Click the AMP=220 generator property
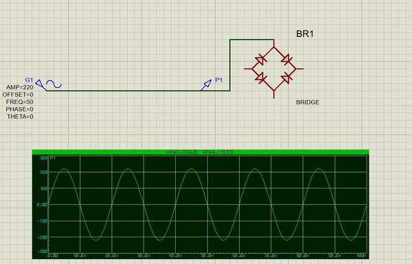Screen dimensions: 412x264 20,87
